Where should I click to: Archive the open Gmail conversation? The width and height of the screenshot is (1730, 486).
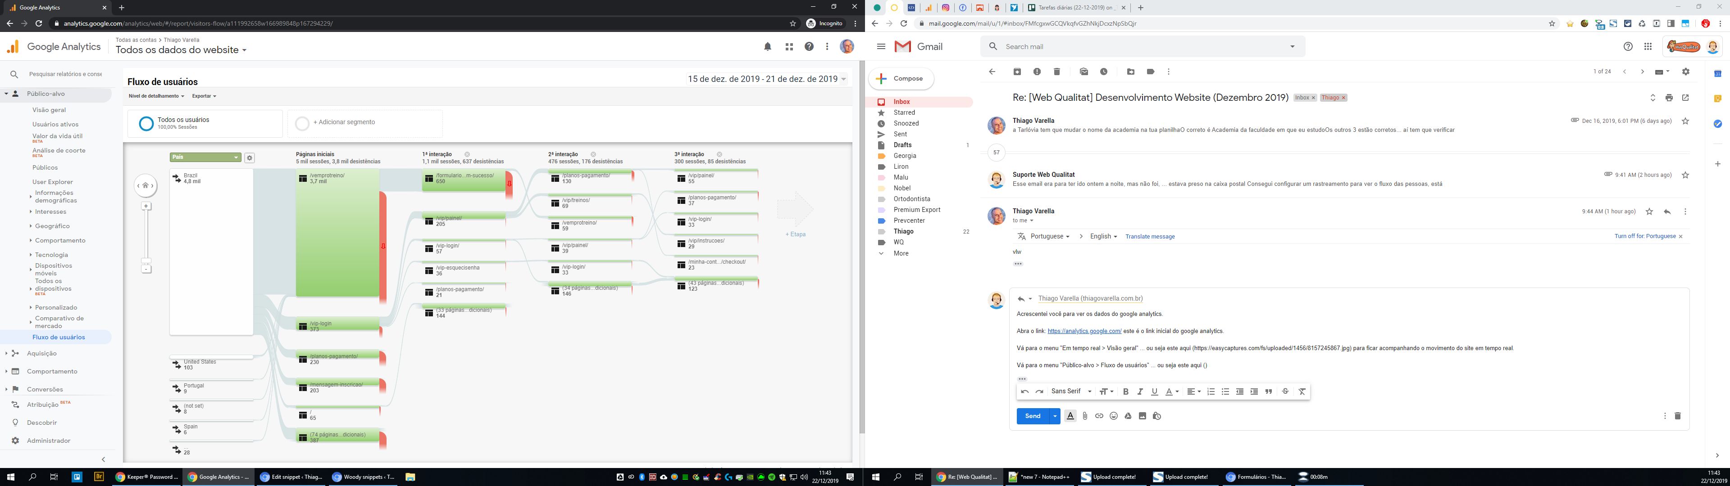tap(1017, 72)
